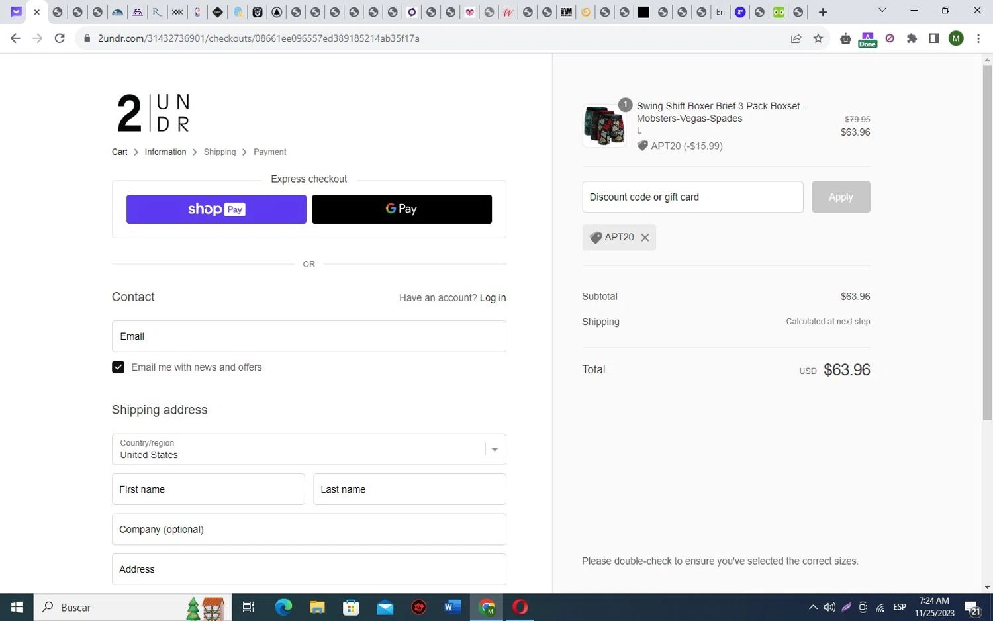Viewport: 993px width, 621px height.
Task: Click the Share this page icon
Action: tap(796, 38)
